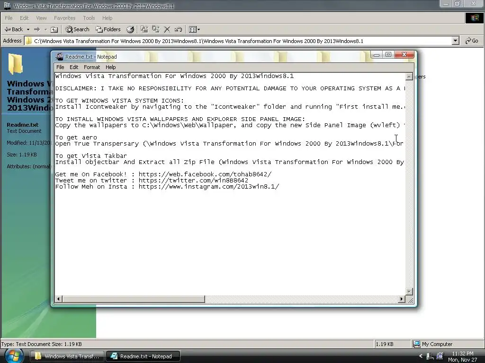Minimize the Readme.txt Notepad window
The image size is (485, 363).
[377, 55]
